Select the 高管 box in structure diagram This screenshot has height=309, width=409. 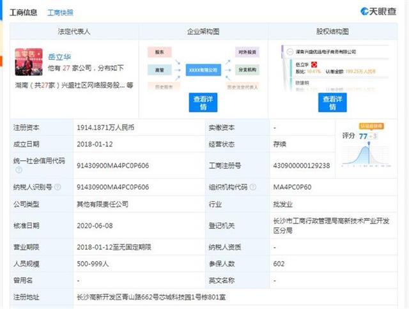tap(159, 70)
